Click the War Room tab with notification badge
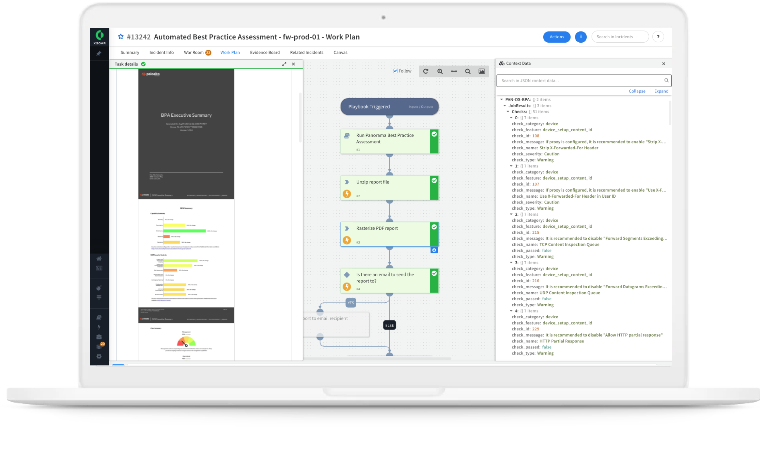Screen dimensions: 763x466 [195, 52]
